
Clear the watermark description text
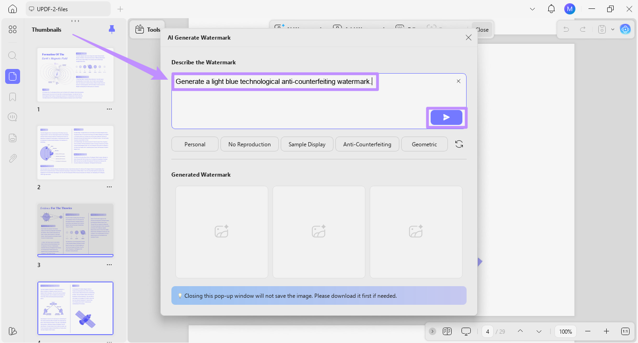458,81
